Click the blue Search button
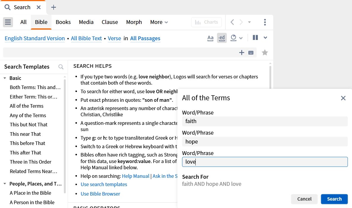Image resolution: width=352 pixels, height=208 pixels. (334, 199)
